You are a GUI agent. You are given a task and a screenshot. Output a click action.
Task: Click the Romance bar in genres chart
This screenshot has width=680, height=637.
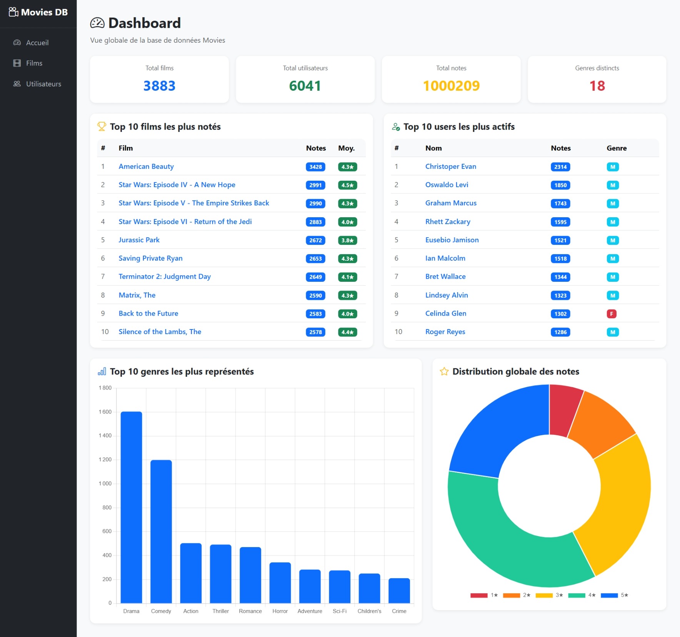tap(250, 575)
